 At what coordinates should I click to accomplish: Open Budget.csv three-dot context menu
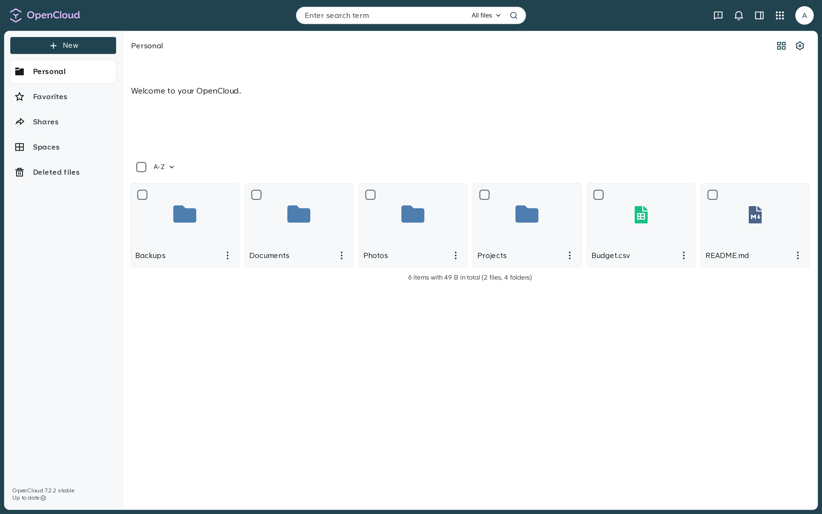[684, 255]
